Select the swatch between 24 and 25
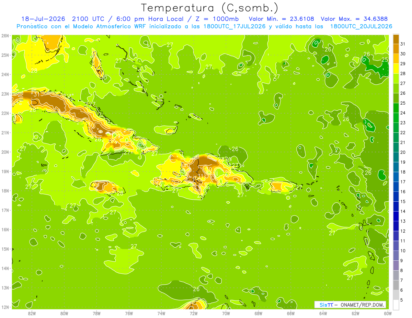Screen dimensions: 412x318 click(x=396, y=108)
